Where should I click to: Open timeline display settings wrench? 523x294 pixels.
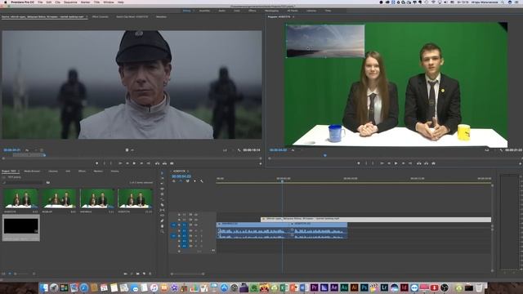(202, 181)
